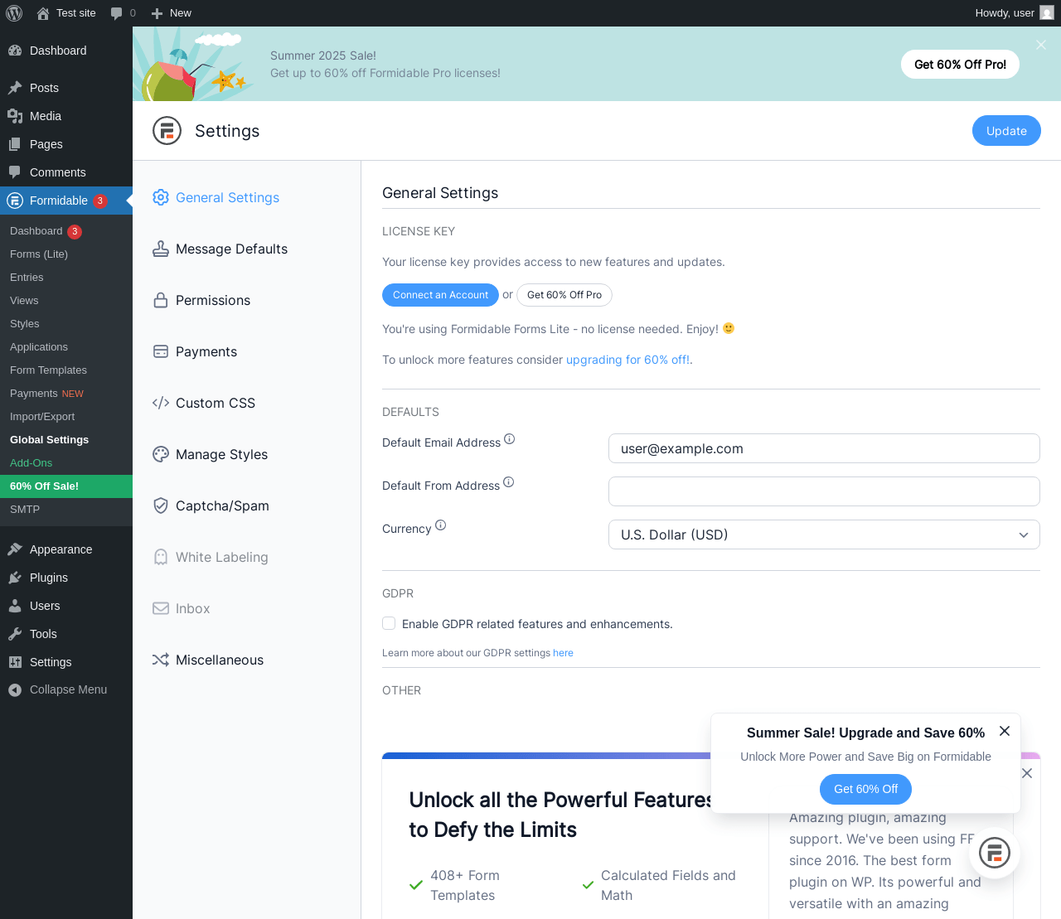The image size is (1061, 919).
Task: Click Connect an Account button
Action: (440, 295)
